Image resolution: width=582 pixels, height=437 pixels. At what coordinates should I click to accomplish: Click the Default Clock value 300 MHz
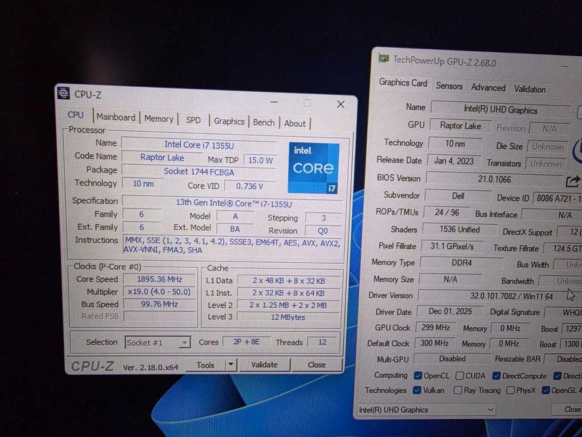[434, 343]
